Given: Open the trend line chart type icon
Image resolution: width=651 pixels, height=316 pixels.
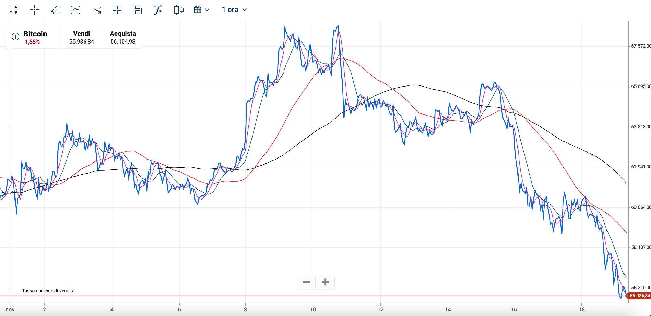Looking at the screenshot, I should click(x=96, y=10).
